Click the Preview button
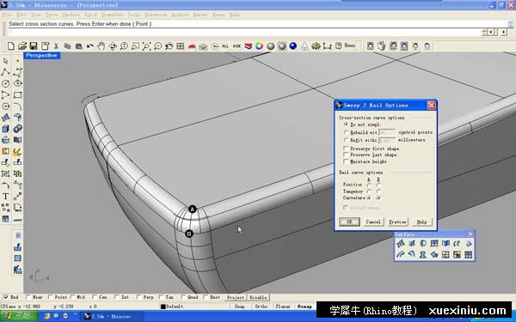 tap(397, 222)
